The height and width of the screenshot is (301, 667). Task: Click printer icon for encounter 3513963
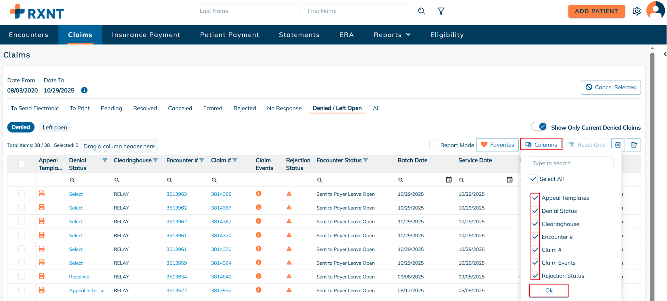click(42, 194)
